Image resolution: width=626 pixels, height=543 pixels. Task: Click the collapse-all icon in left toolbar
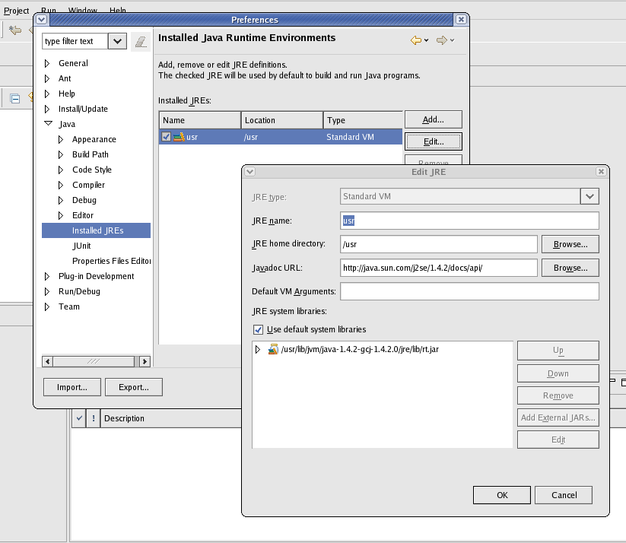pos(14,97)
